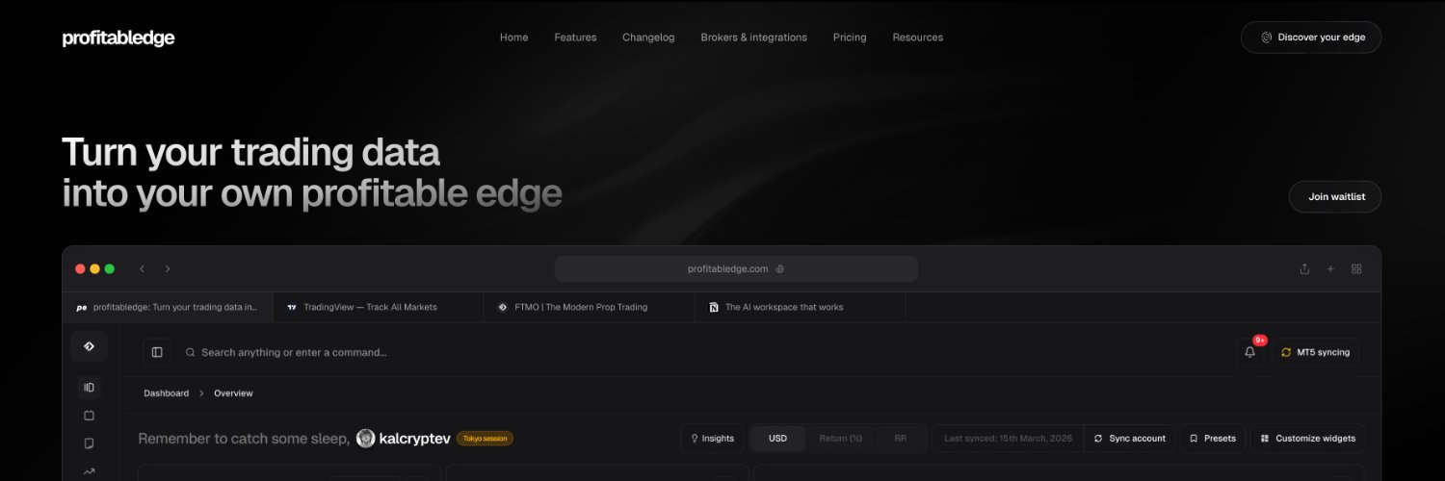Open the Presets button
The width and height of the screenshot is (1445, 481).
point(1213,439)
